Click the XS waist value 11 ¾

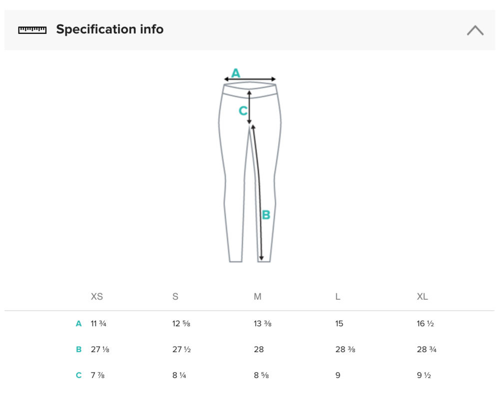coord(98,324)
